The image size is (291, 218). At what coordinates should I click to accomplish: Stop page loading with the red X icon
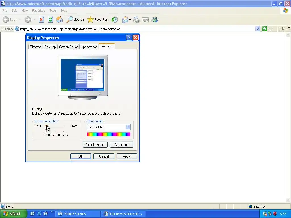click(x=41, y=20)
